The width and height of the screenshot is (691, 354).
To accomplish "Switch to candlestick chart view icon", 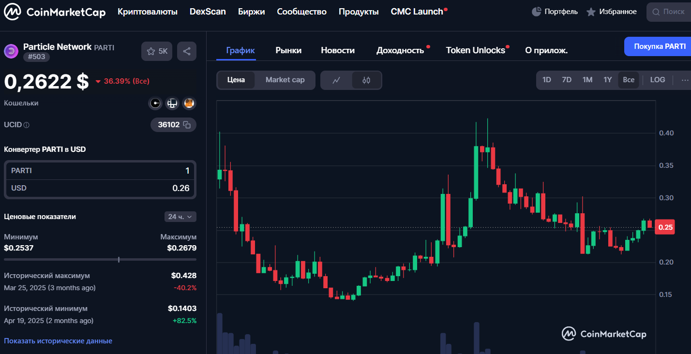I will pyautogui.click(x=366, y=80).
